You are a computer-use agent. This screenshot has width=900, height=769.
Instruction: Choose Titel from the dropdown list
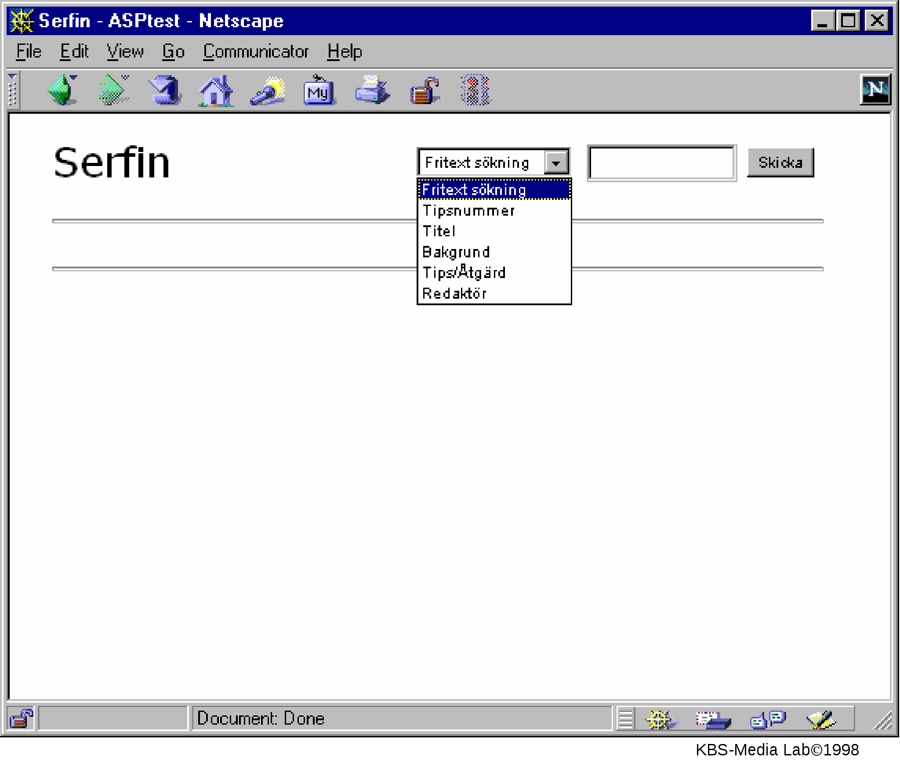[x=494, y=231]
